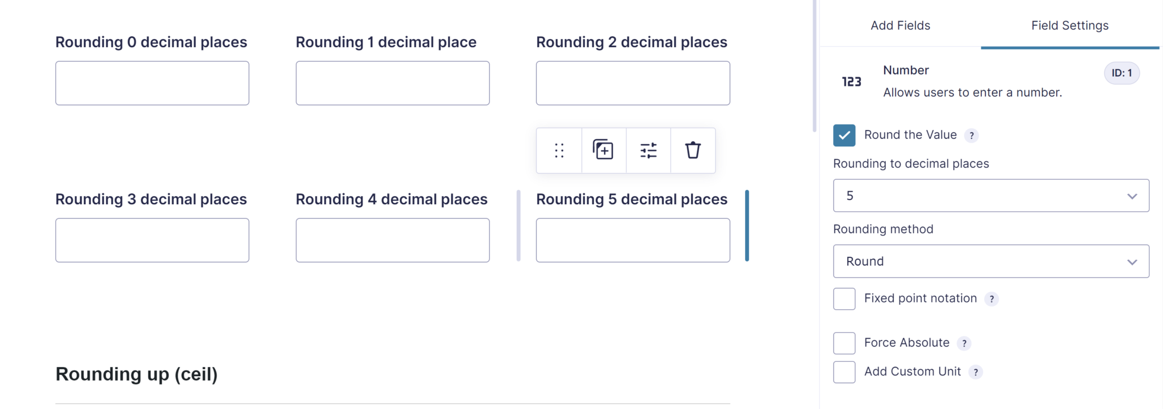Click the ID: 1 badge

(x=1122, y=73)
